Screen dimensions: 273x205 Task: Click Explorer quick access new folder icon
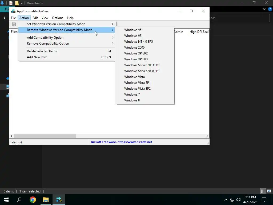point(17,3)
